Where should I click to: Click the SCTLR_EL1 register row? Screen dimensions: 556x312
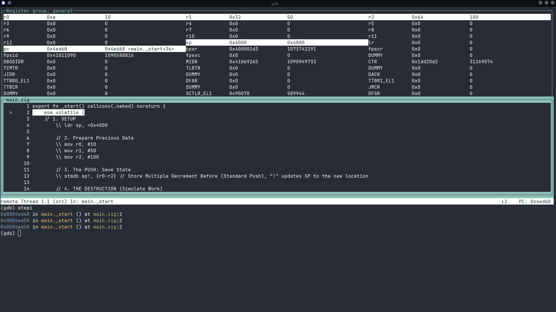point(199,93)
